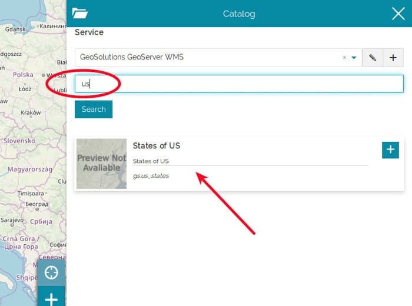This screenshot has width=412, height=306.
Task: Click the open folder icon in Catalog header
Action: [79, 14]
